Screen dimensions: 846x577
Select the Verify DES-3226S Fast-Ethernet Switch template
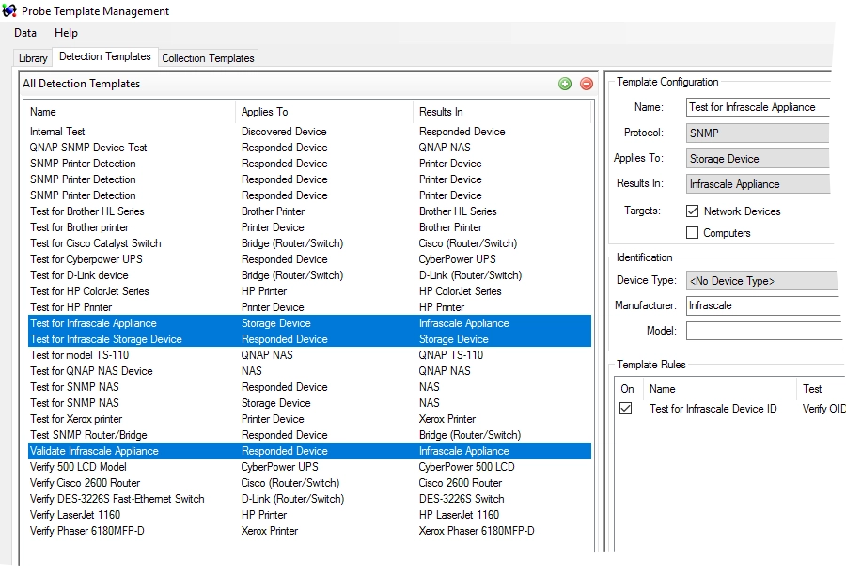[309, 499]
